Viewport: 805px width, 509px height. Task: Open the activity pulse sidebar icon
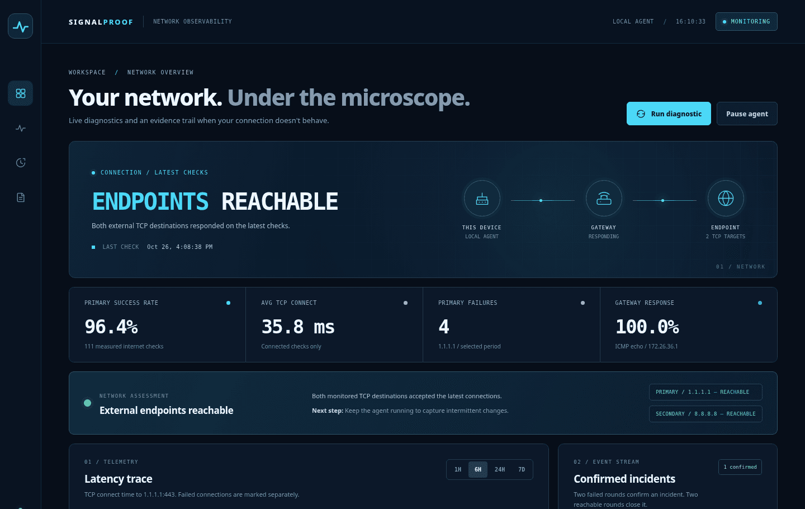coord(21,128)
